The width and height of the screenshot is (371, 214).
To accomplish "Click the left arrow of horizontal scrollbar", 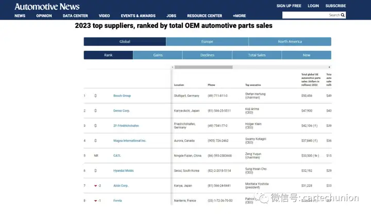I will pos(173,67).
